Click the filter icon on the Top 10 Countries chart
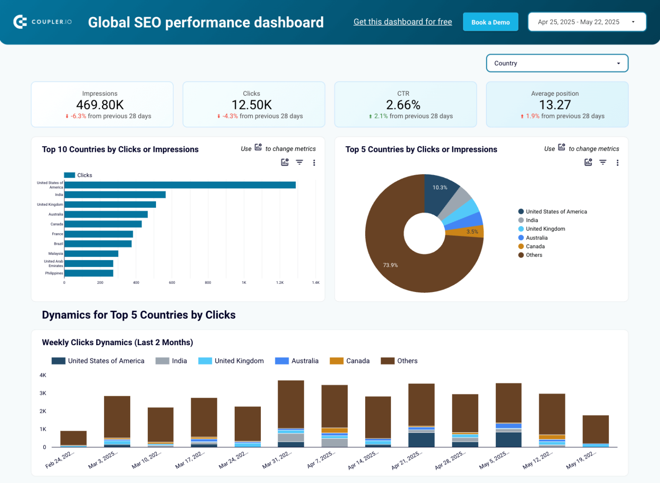Viewport: 660px width, 483px height. [299, 162]
